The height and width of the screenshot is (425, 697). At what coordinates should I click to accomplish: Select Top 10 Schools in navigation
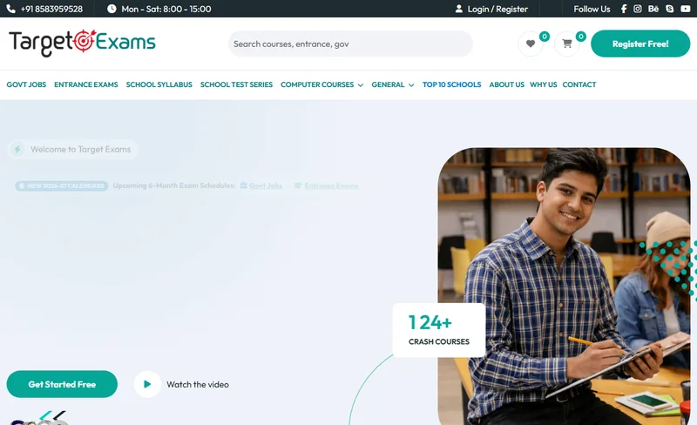coord(451,84)
